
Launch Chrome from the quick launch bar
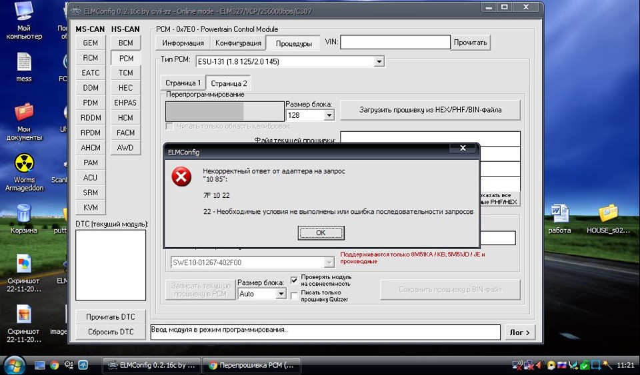54,365
